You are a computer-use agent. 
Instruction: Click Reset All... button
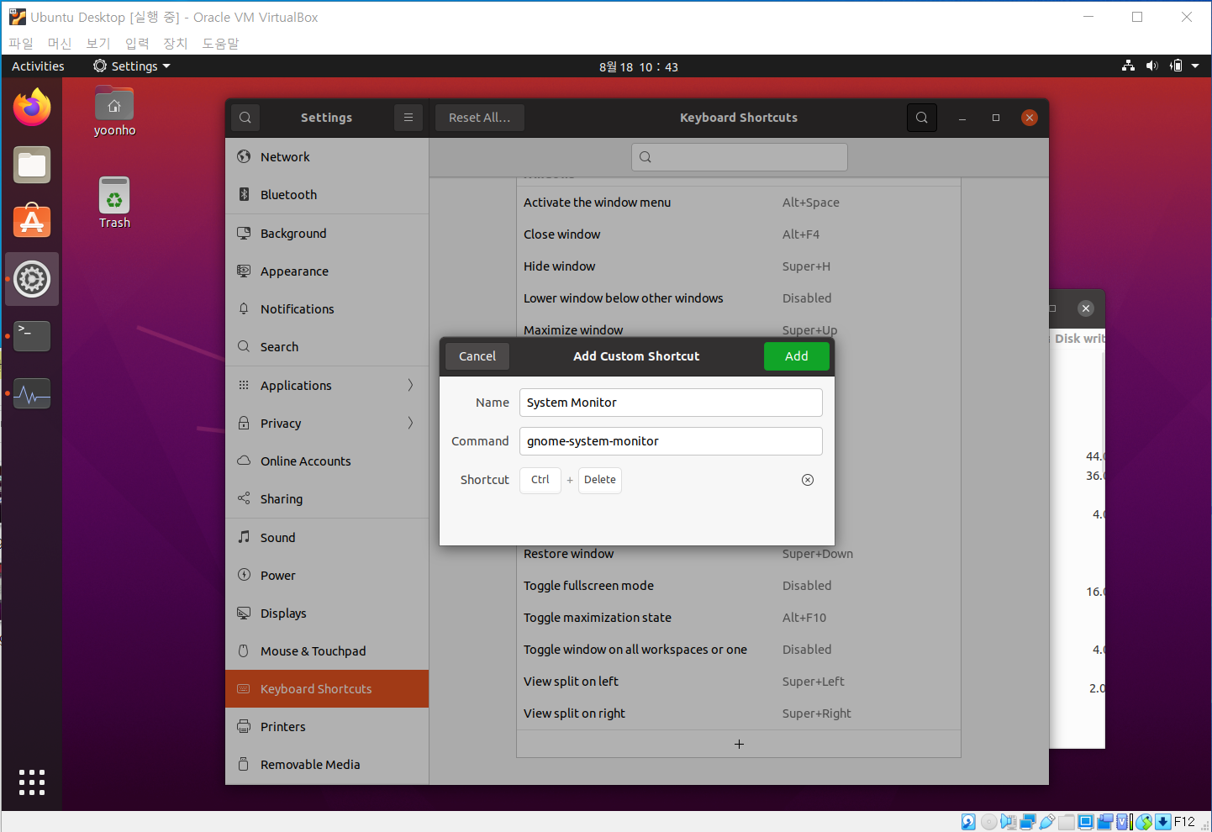480,118
